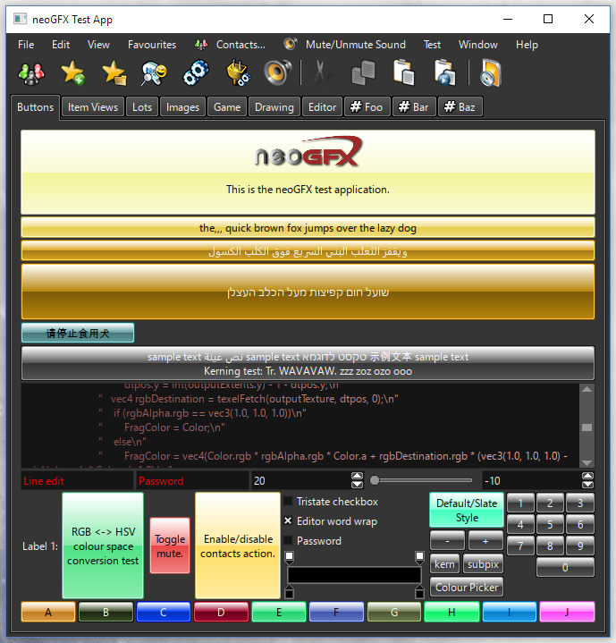Enable the Password checkbox
Viewport: 616px width, 643px height.
tap(288, 540)
